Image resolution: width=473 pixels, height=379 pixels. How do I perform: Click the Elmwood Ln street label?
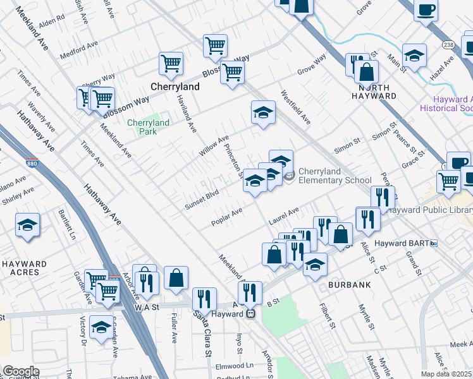pos(235,366)
